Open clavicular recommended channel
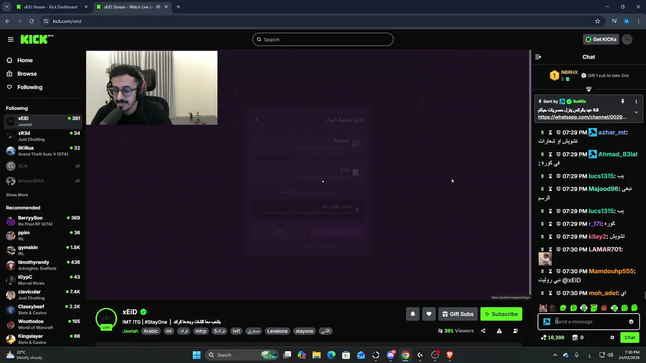Screen dimensions: 646x363 pyautogui.click(x=43, y=295)
